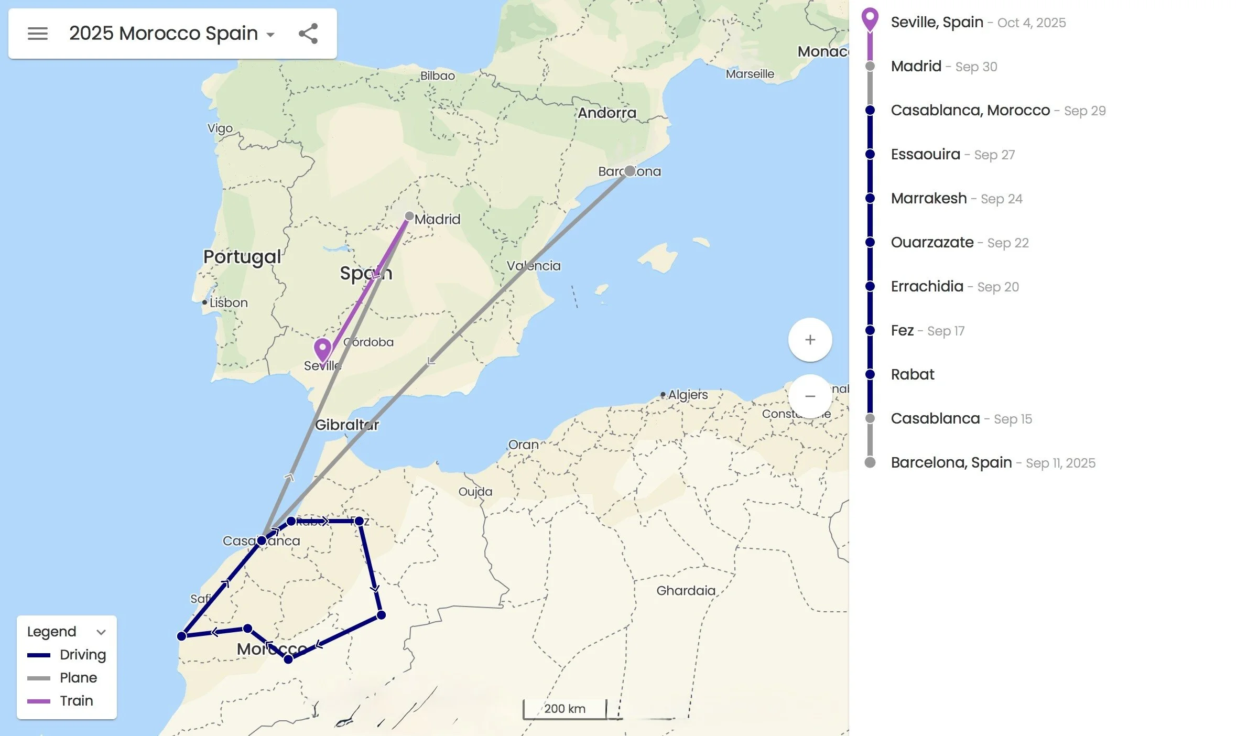Click the Seville pin in the itinerary list
Viewport: 1237px width, 736px height.
(870, 19)
